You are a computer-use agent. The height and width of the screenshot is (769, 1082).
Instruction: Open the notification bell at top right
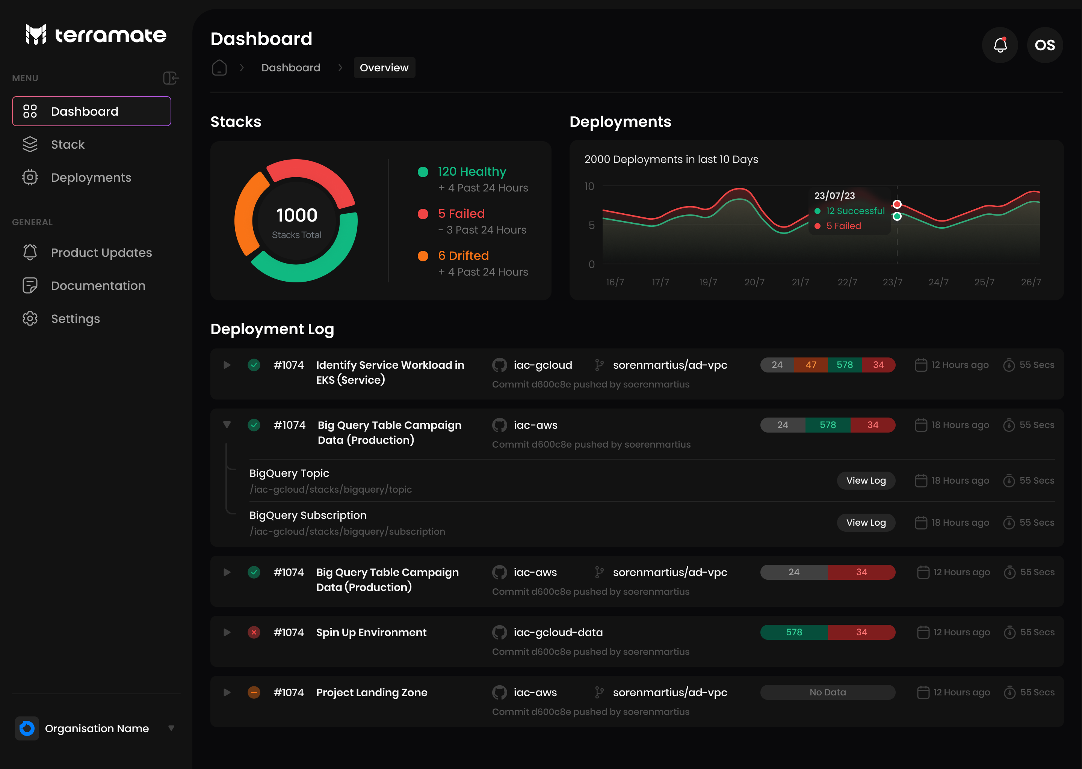pos(1000,45)
